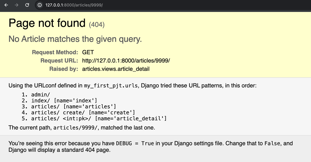The height and width of the screenshot is (162, 311).
Task: Click the 'False' code text in the footer
Action: tap(272, 143)
